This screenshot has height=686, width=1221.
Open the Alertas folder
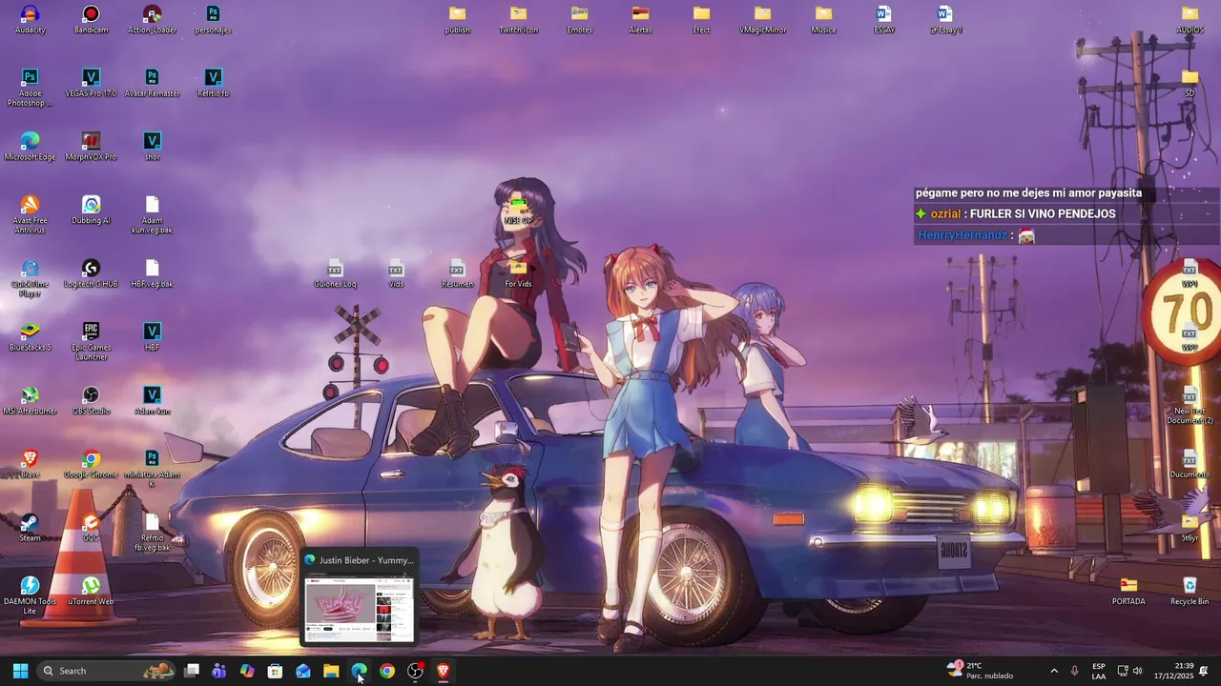[640, 20]
